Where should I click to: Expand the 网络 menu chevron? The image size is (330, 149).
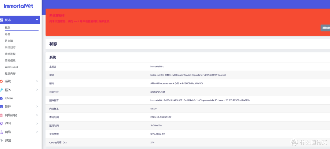pyautogui.click(x=37, y=132)
